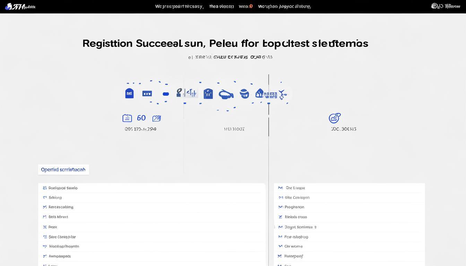This screenshot has height=266, width=466.
Task: Click the first blue badge icon in the icon row
Action: pyautogui.click(x=129, y=93)
